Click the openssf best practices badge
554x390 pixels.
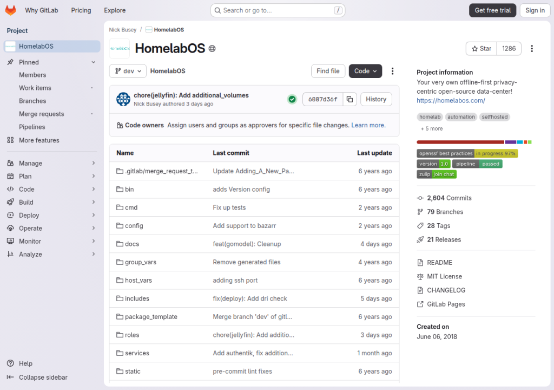pos(467,154)
